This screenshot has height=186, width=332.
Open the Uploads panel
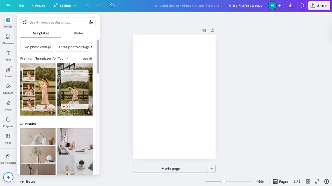pyautogui.click(x=8, y=89)
